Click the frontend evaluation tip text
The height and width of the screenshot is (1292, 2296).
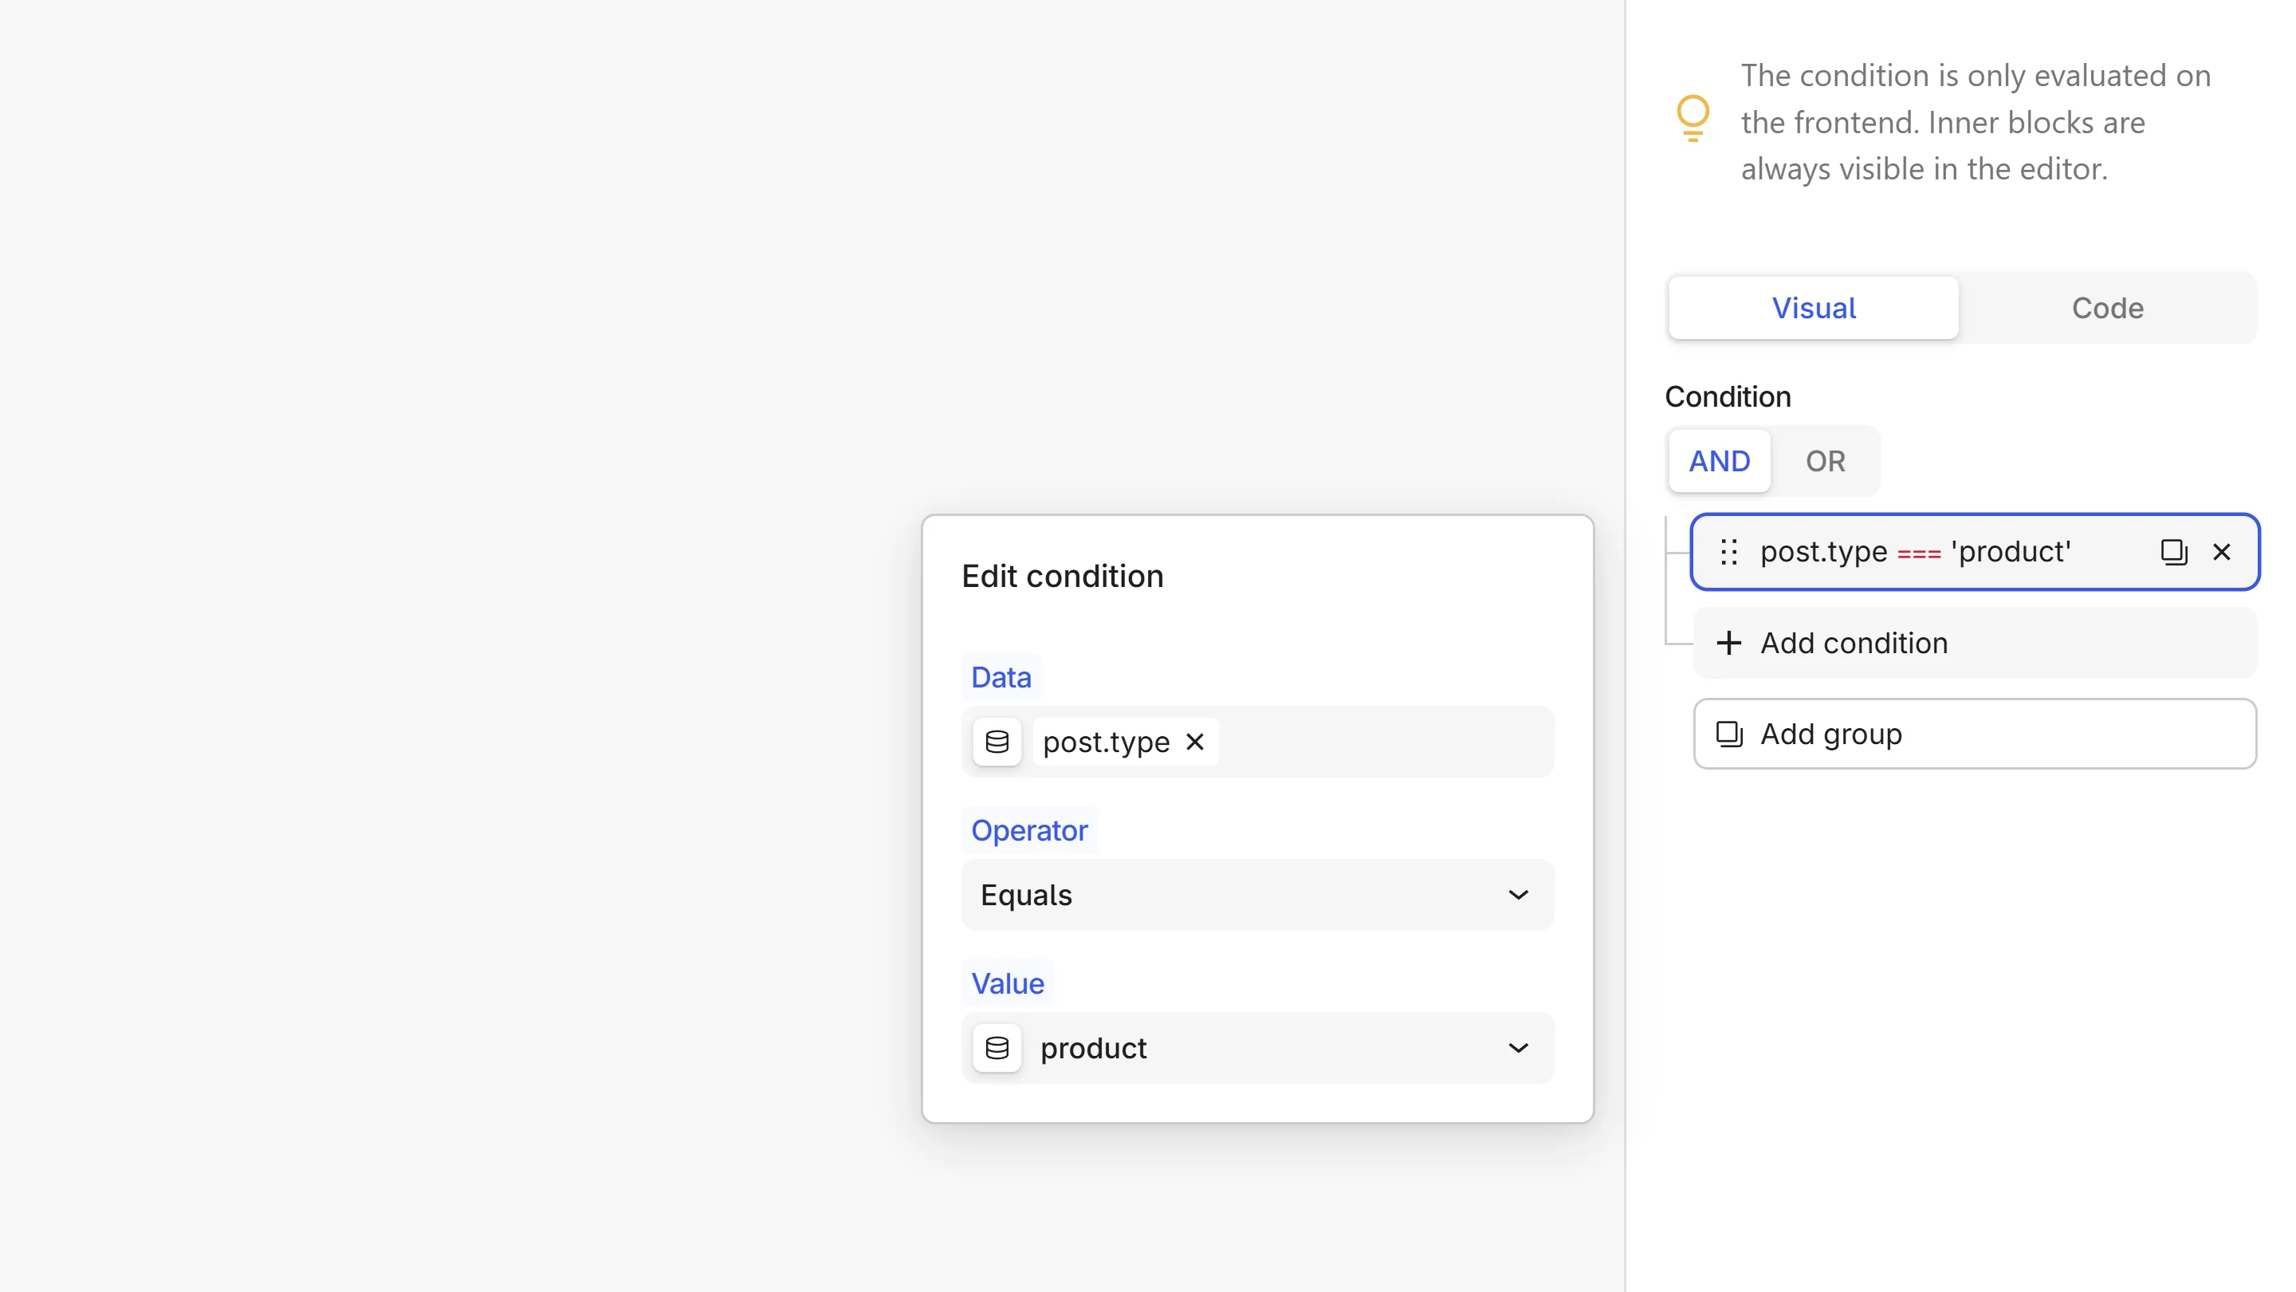1976,122
